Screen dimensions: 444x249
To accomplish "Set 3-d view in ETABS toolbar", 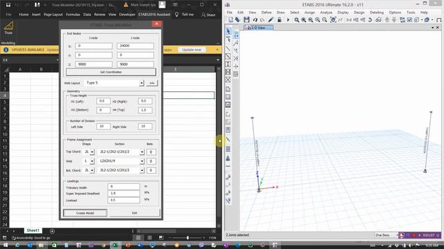I will 349,20.
